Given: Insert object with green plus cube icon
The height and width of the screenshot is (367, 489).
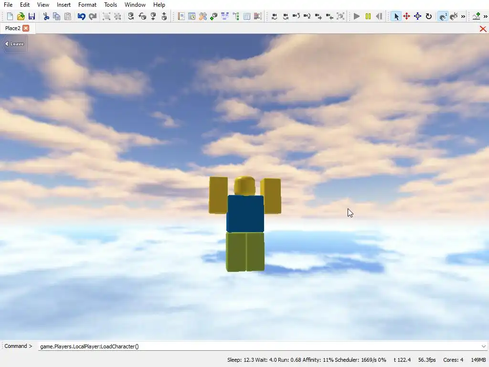Looking at the screenshot, I should pos(213,17).
